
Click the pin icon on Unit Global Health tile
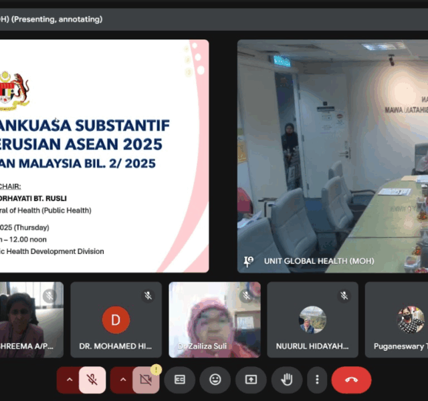click(x=248, y=261)
